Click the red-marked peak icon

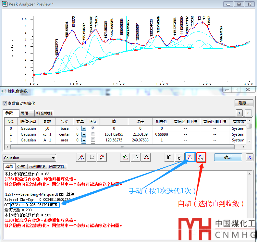(146, 157)
